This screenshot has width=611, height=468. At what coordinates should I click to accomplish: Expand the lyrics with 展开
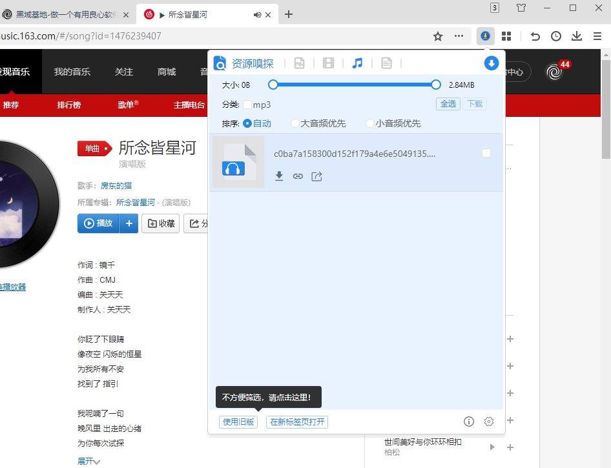pos(88,462)
